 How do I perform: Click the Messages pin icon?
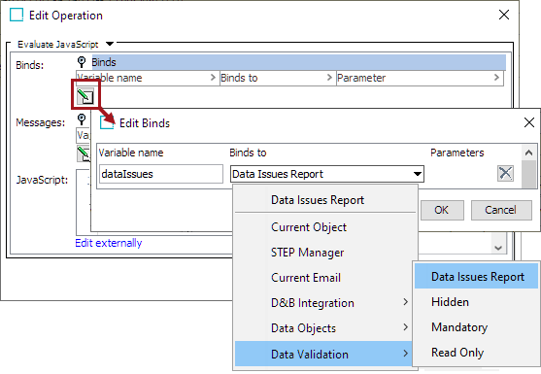click(82, 119)
